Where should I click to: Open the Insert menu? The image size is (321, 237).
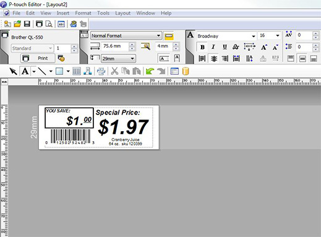[63, 13]
